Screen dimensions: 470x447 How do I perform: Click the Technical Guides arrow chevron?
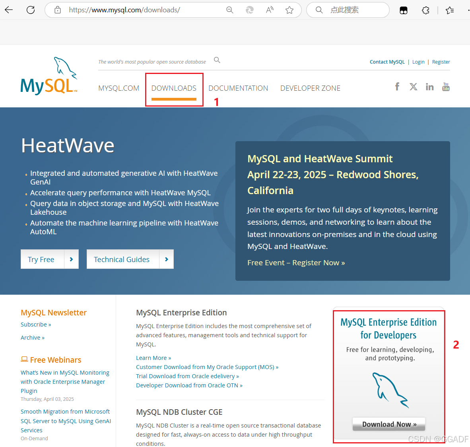tap(166, 259)
